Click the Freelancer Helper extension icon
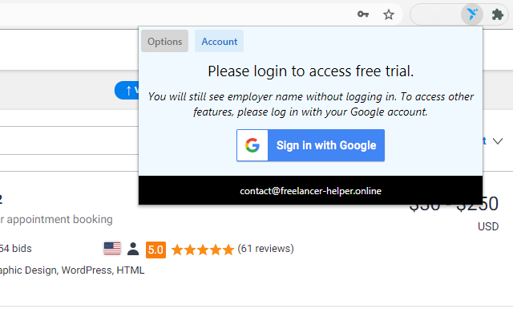 pyautogui.click(x=472, y=14)
